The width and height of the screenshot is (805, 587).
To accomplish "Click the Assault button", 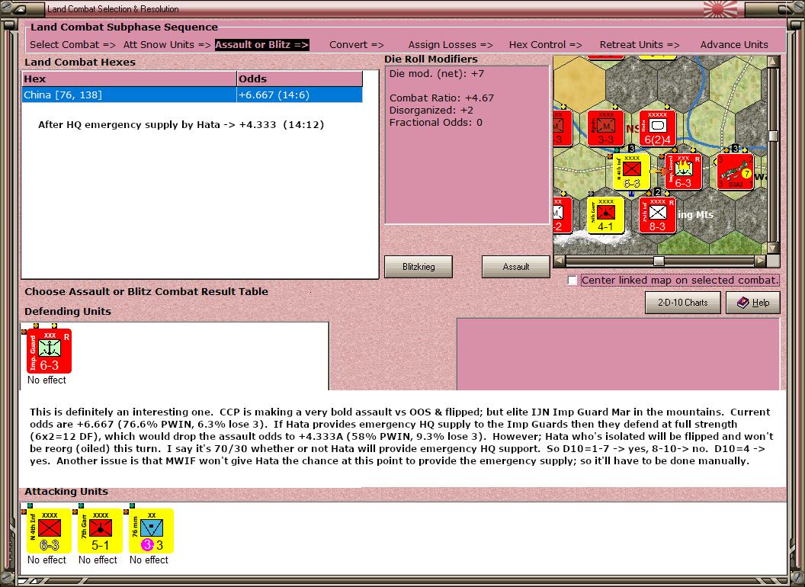I will [x=515, y=267].
